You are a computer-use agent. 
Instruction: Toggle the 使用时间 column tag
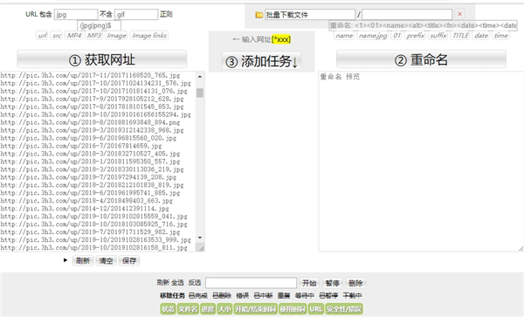click(293, 309)
